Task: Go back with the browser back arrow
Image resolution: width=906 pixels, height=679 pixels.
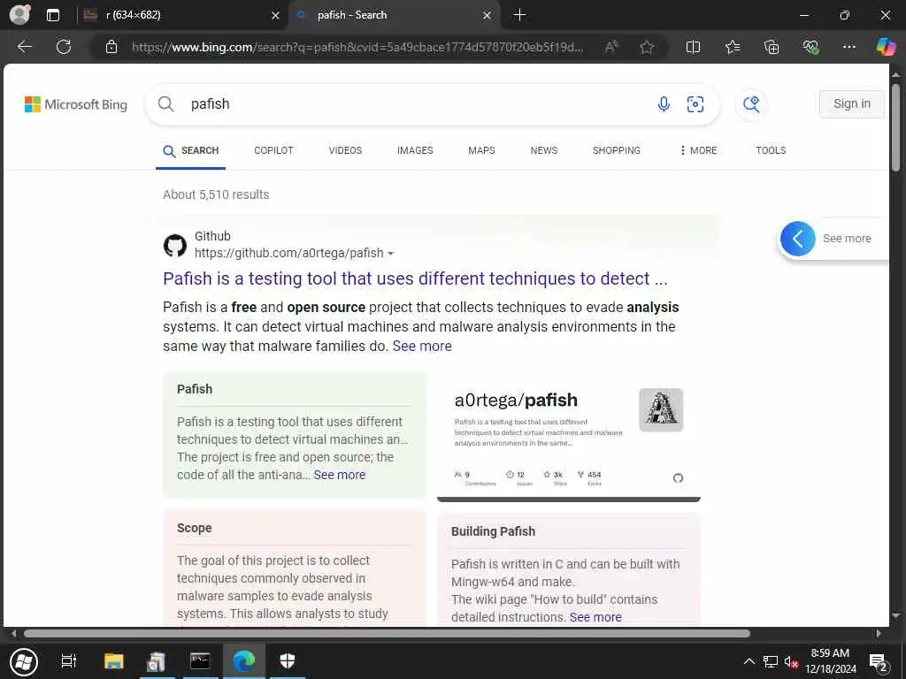Action: pos(24,47)
